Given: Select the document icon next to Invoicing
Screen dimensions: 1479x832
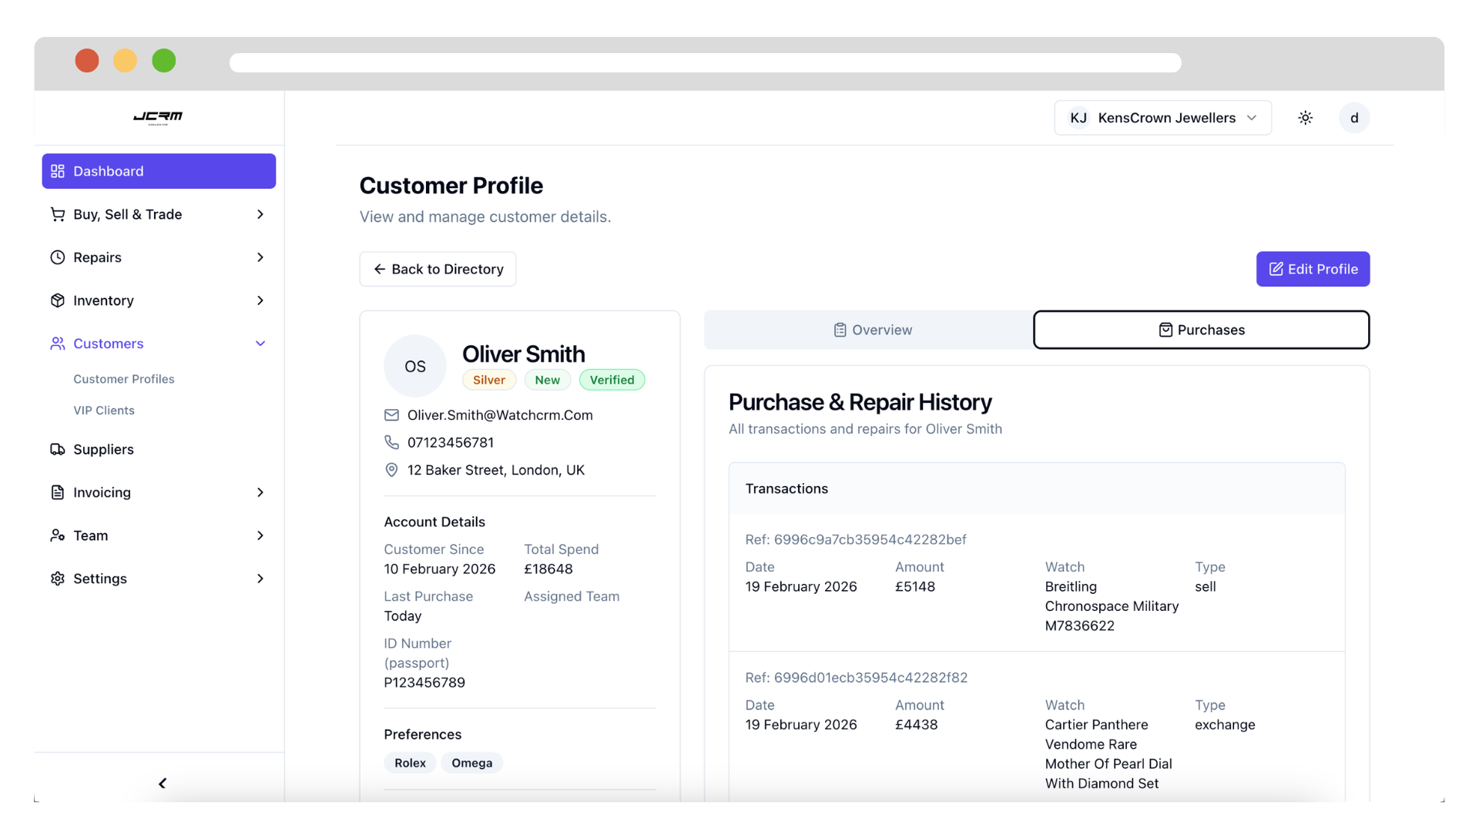Looking at the screenshot, I should 58,492.
